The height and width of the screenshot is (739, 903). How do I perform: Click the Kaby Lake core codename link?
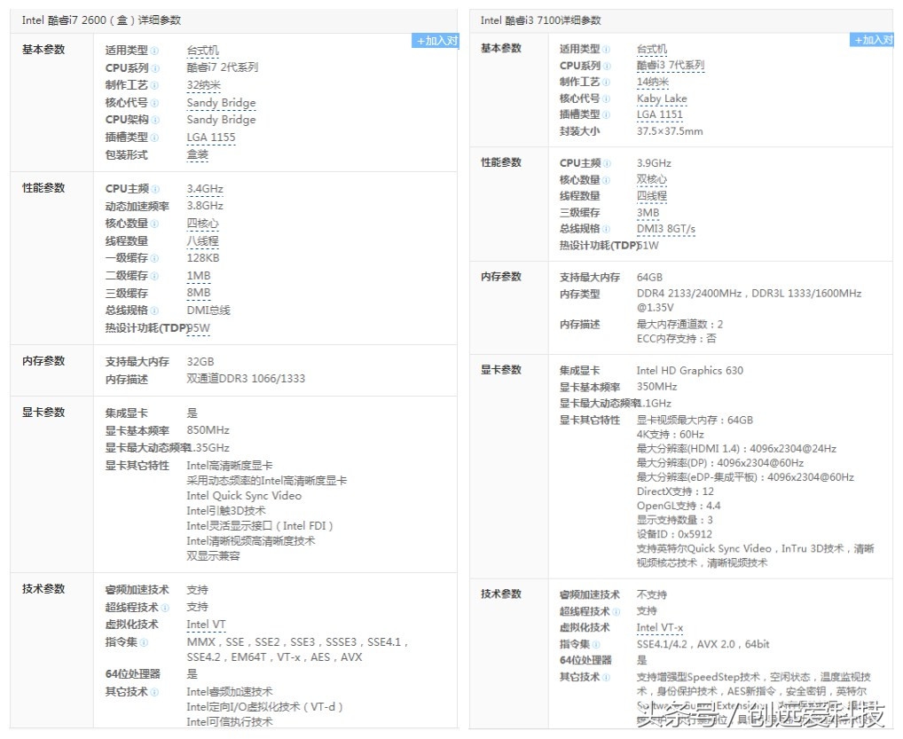(660, 98)
